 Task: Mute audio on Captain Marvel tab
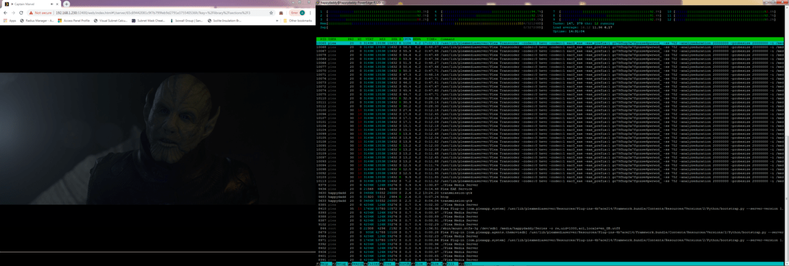click(x=51, y=4)
